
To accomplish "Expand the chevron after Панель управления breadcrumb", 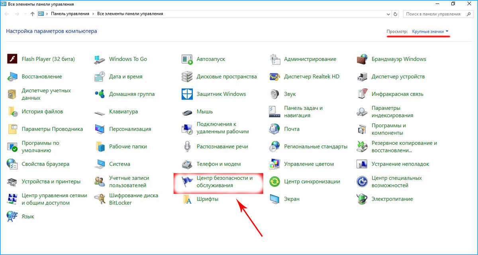I will click(94, 14).
